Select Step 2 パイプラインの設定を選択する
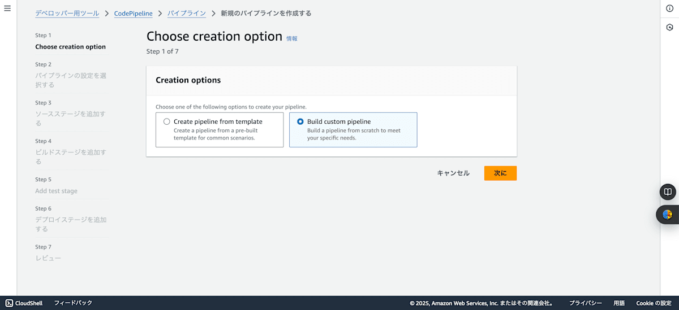Viewport: 679px width, 310px height. click(x=71, y=75)
